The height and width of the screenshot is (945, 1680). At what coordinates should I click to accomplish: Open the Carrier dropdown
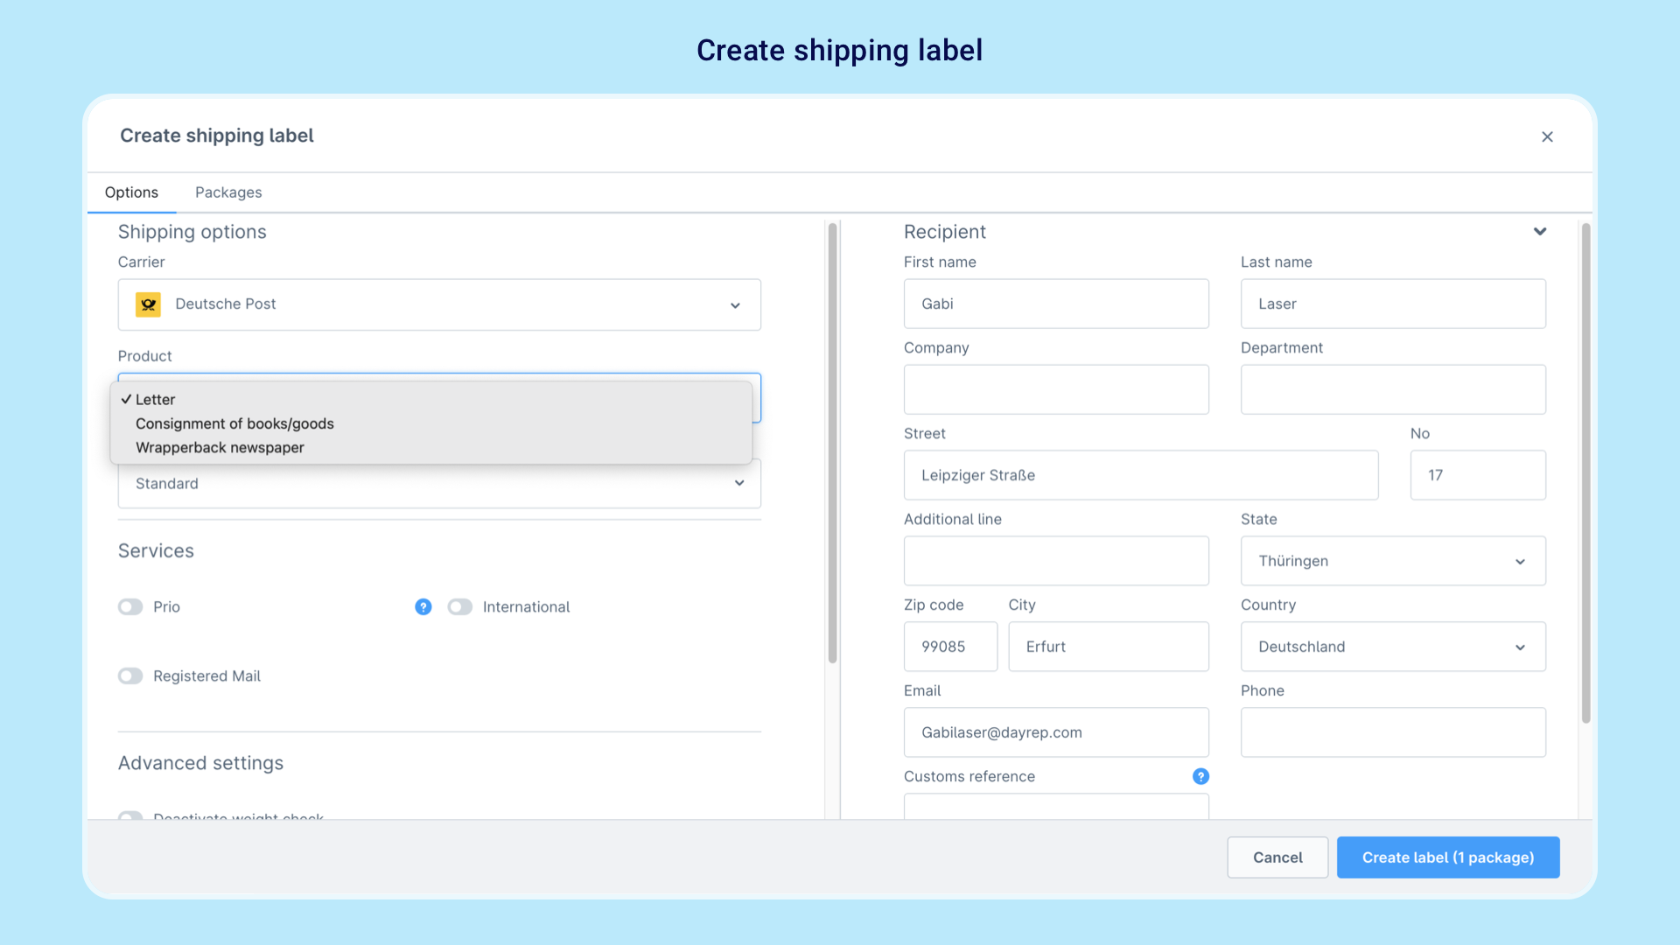pyautogui.click(x=439, y=304)
